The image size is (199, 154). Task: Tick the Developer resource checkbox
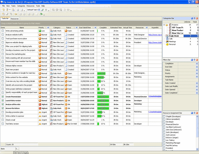(x=164, y=122)
